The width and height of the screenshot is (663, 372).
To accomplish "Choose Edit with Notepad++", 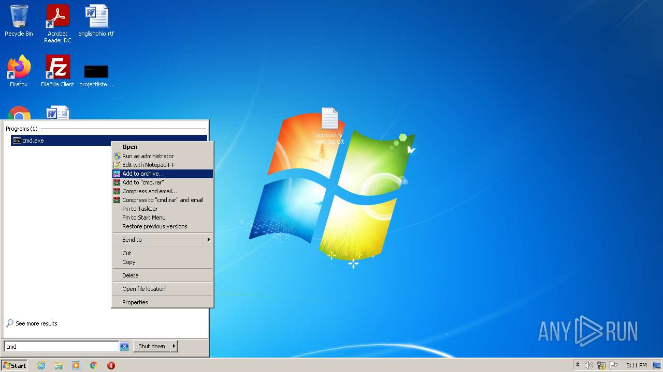I will click(x=163, y=165).
